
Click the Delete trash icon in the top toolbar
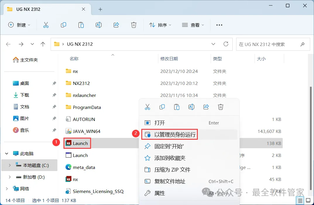133,25
